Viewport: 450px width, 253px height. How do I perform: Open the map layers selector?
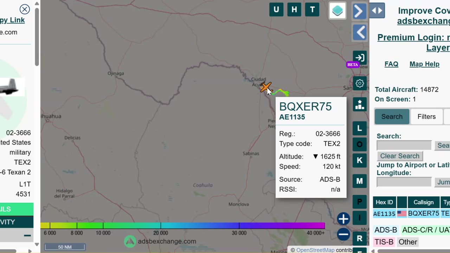[x=337, y=11]
